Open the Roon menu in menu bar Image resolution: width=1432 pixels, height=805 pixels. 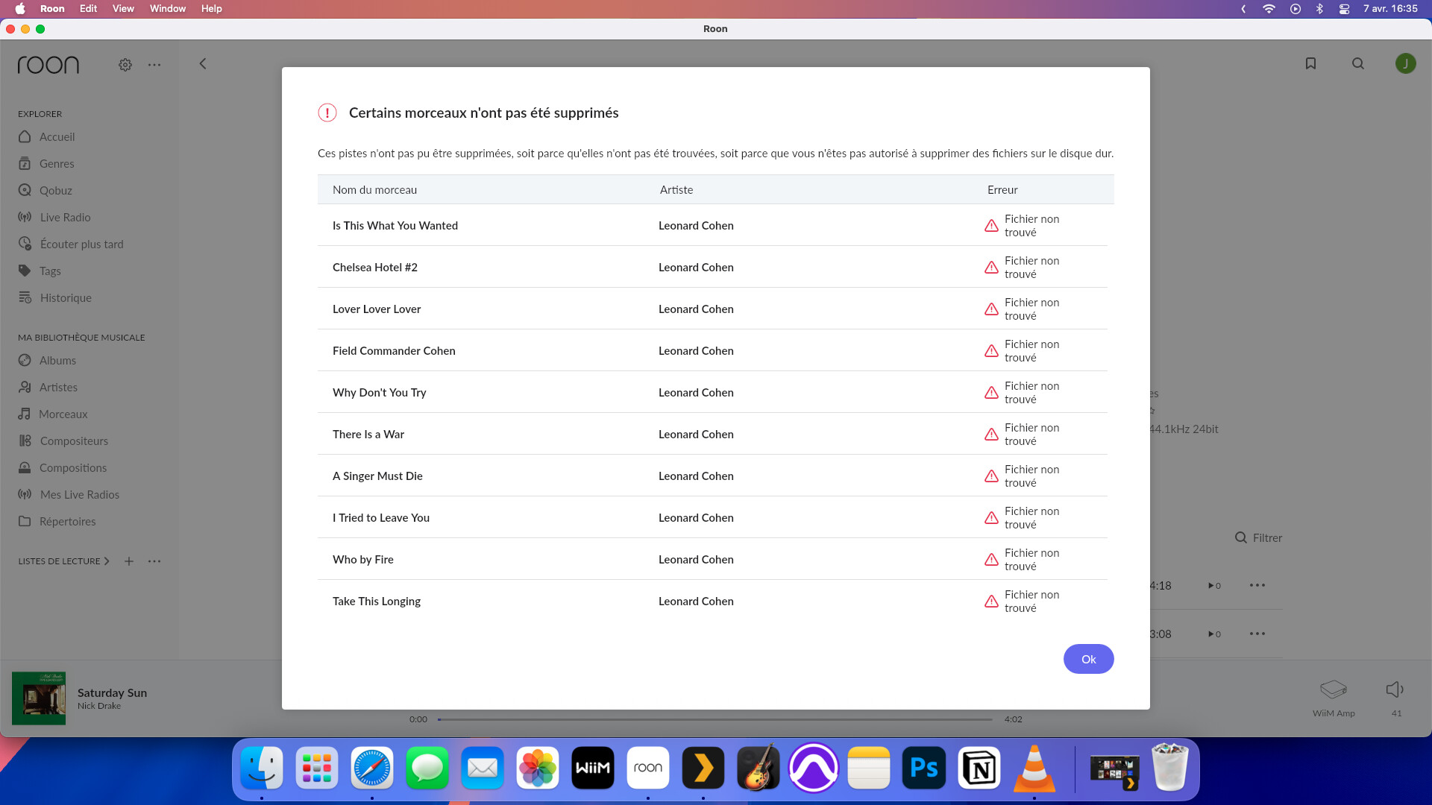coord(52,9)
